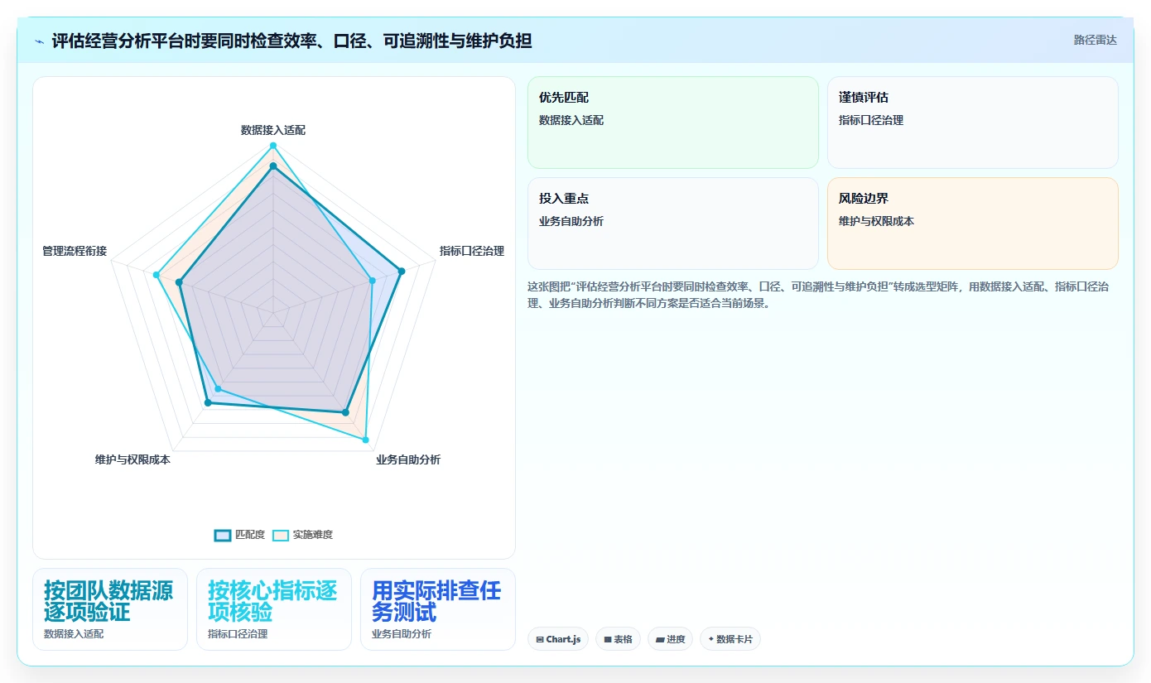This screenshot has height=683, width=1151.
Task: Select 匹配度 point on 指标口径治理 axis
Action: [x=402, y=271]
